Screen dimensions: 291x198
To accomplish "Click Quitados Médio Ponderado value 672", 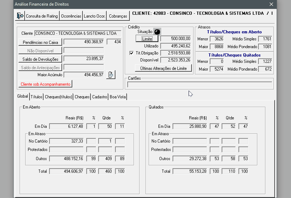I will (x=265, y=69).
